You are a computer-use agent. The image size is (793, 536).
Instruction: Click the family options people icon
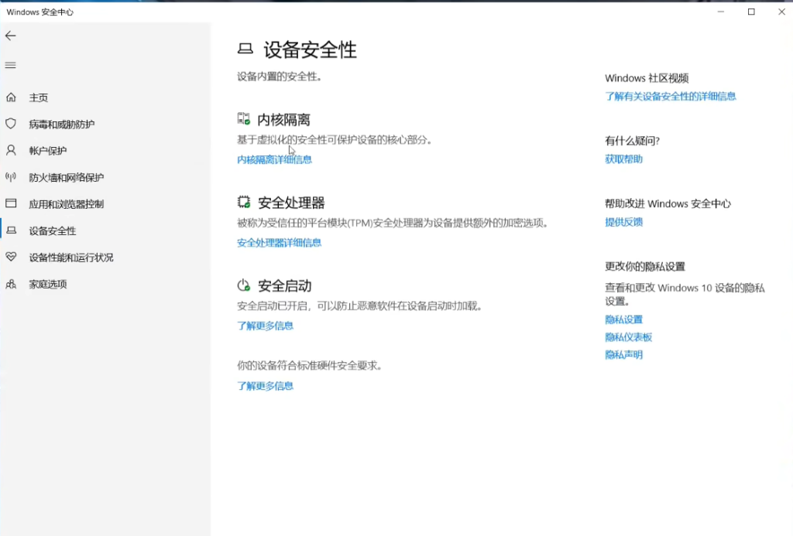click(11, 284)
